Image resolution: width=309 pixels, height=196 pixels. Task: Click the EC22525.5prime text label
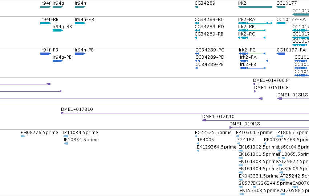tap(213, 133)
